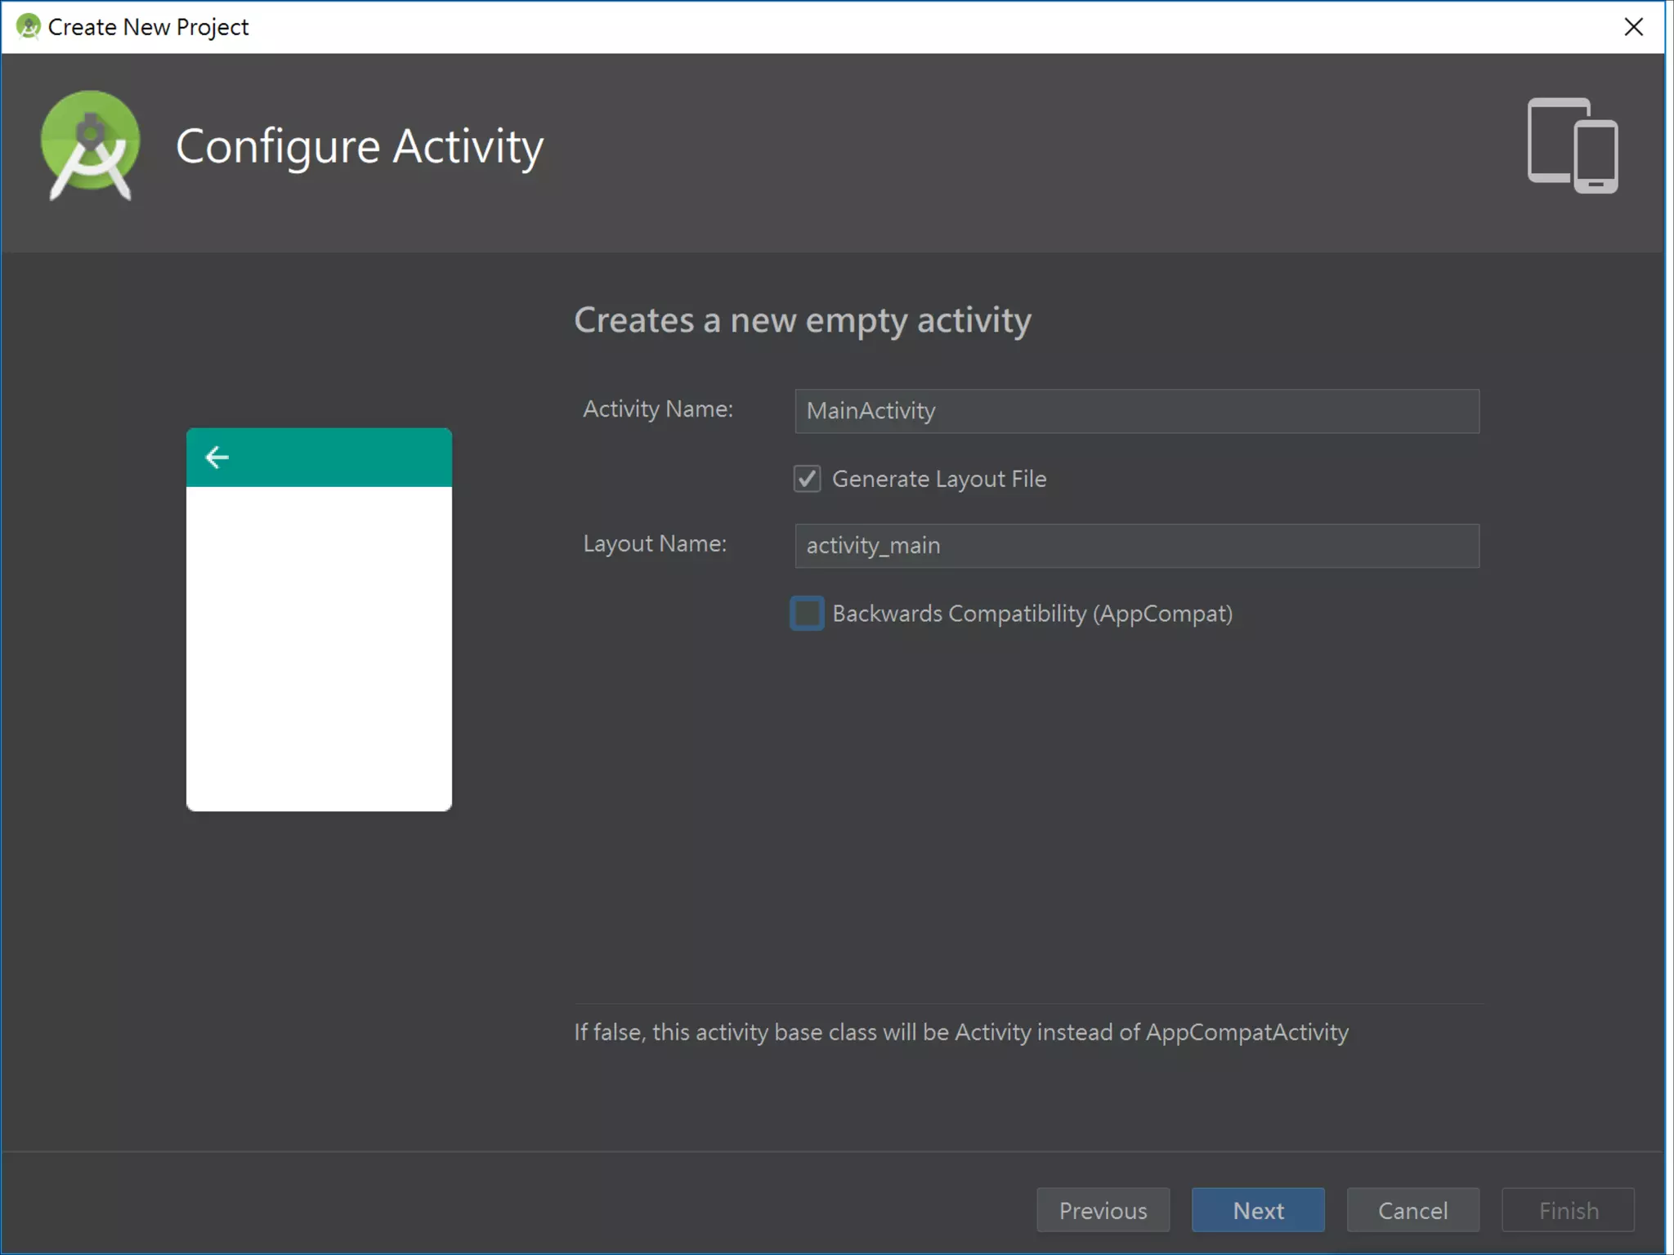Click the Activity Name text field

(x=1136, y=411)
